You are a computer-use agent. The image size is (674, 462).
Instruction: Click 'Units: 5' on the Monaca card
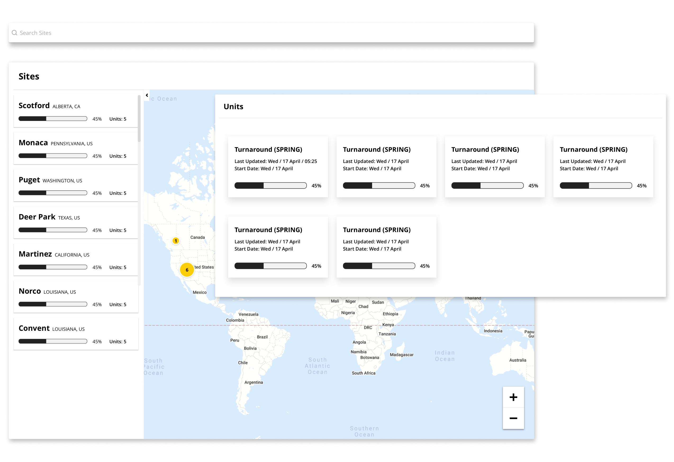point(118,156)
